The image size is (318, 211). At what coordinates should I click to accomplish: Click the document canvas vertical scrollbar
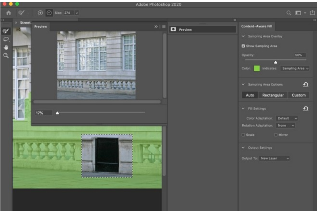164,151
